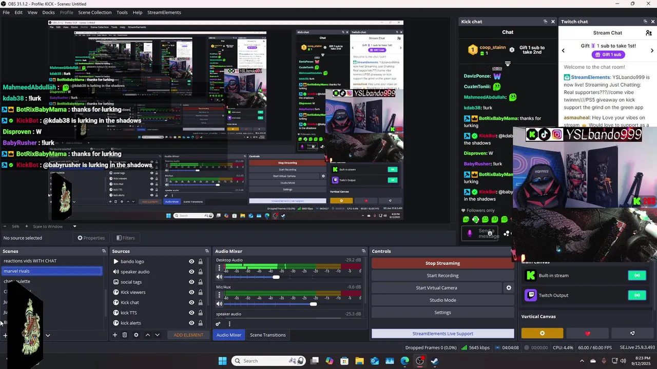Open Twitch chat community users icon

pyautogui.click(x=649, y=33)
